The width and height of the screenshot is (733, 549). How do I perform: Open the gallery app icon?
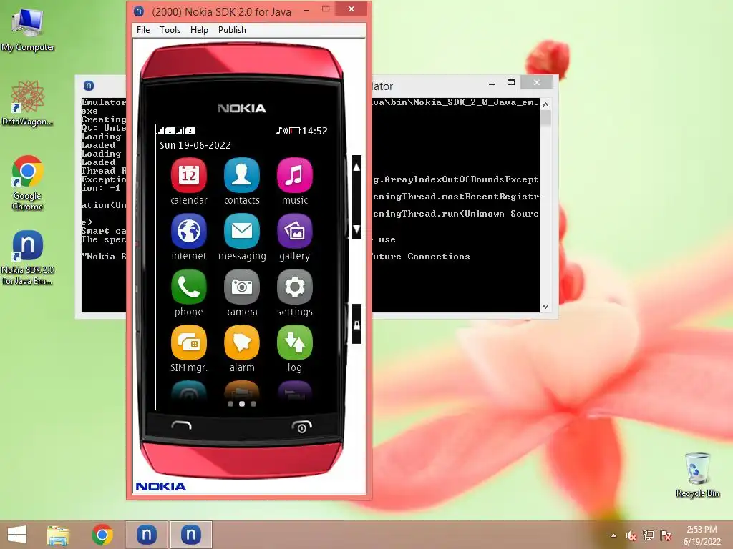294,231
